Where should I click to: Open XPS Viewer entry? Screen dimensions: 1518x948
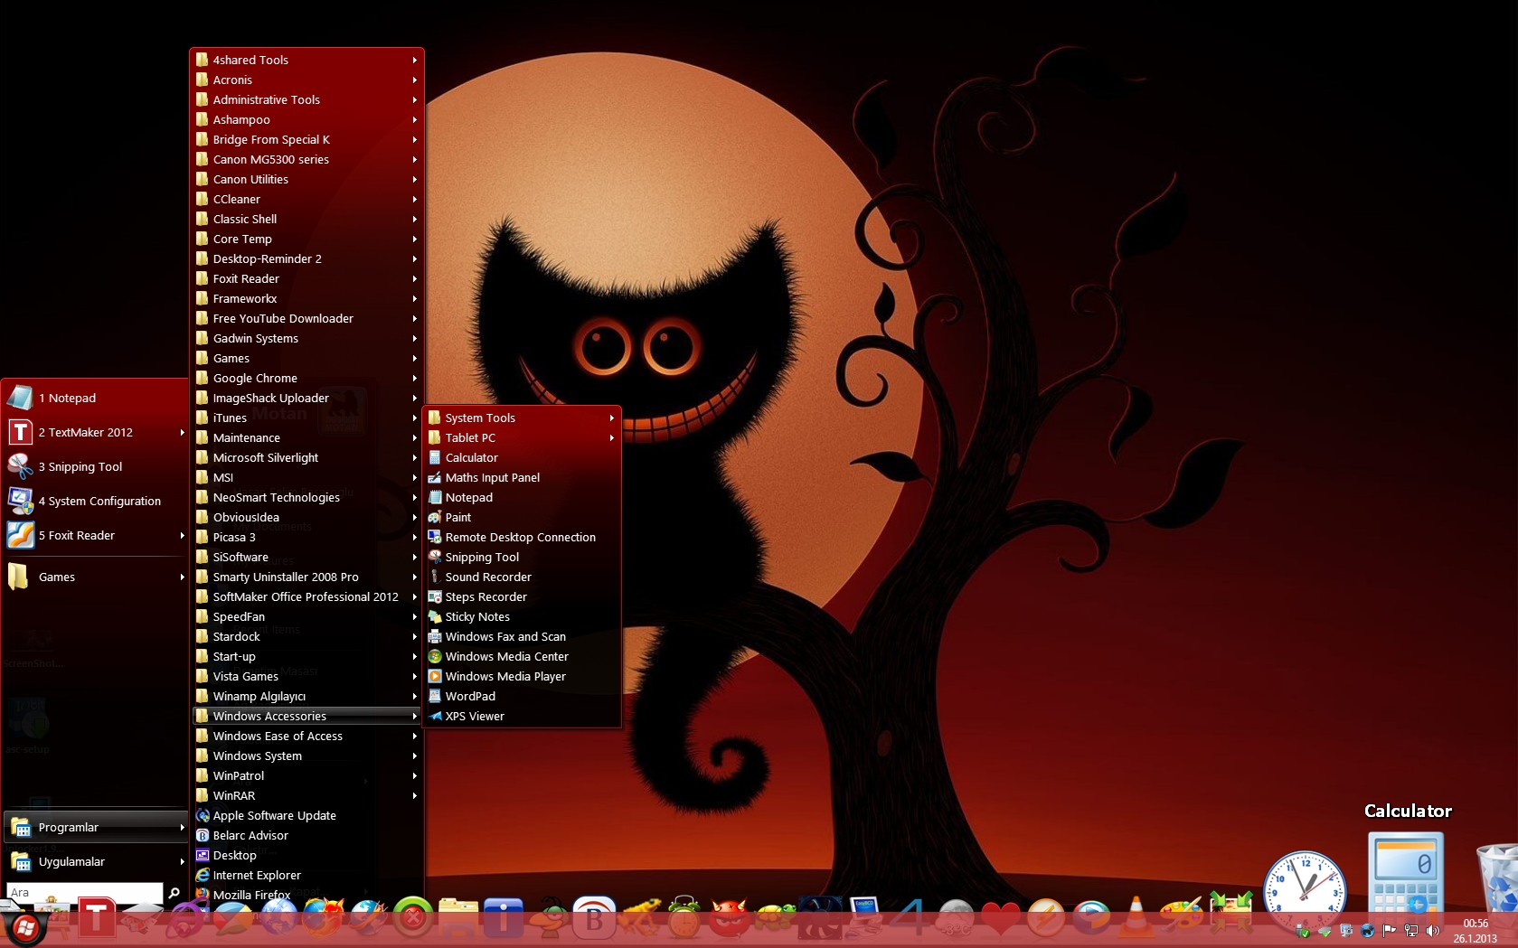coord(522,716)
